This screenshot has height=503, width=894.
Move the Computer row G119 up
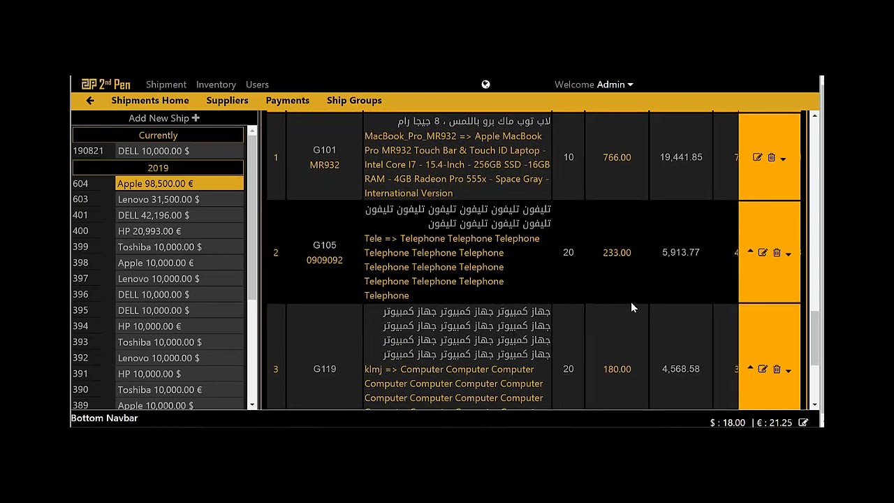[x=750, y=368]
